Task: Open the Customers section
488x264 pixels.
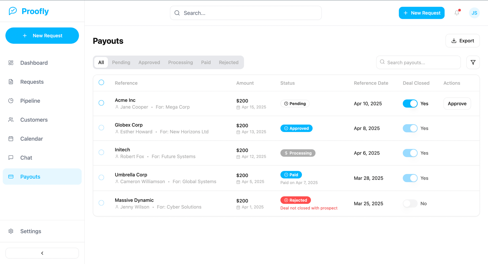Action: click(x=34, y=120)
